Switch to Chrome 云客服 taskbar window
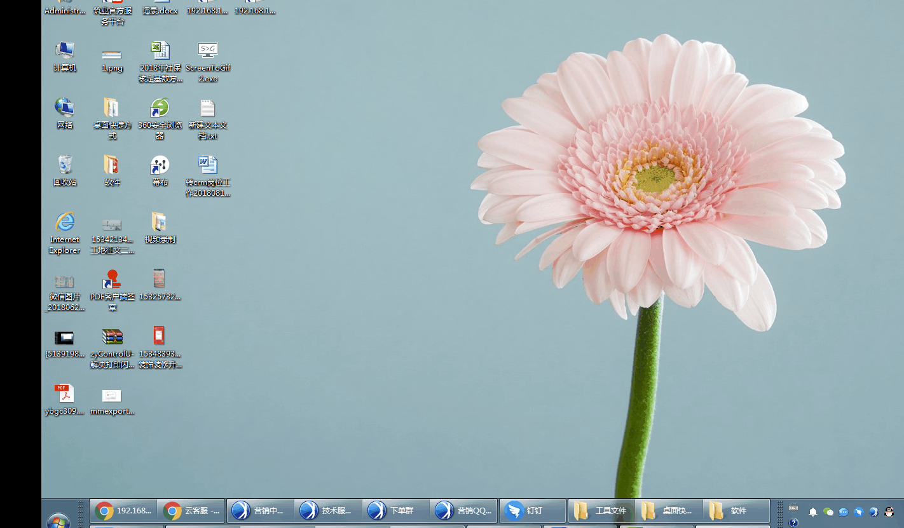The height and width of the screenshot is (528, 904). tap(191, 510)
